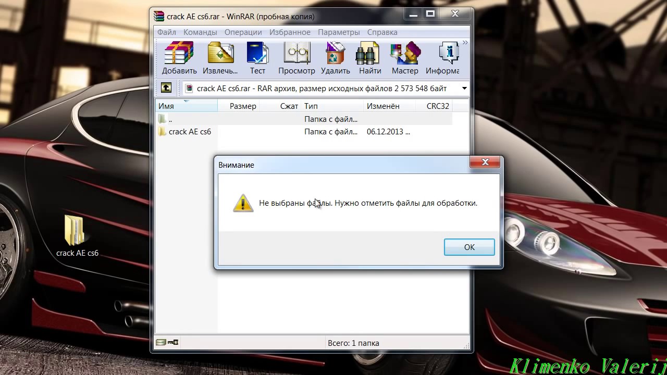667x375 pixels.
Task: Click the Мастер (Wizard) toolbar icon
Action: click(405, 58)
